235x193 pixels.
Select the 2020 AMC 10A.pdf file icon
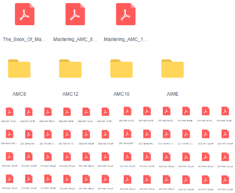[106, 134]
